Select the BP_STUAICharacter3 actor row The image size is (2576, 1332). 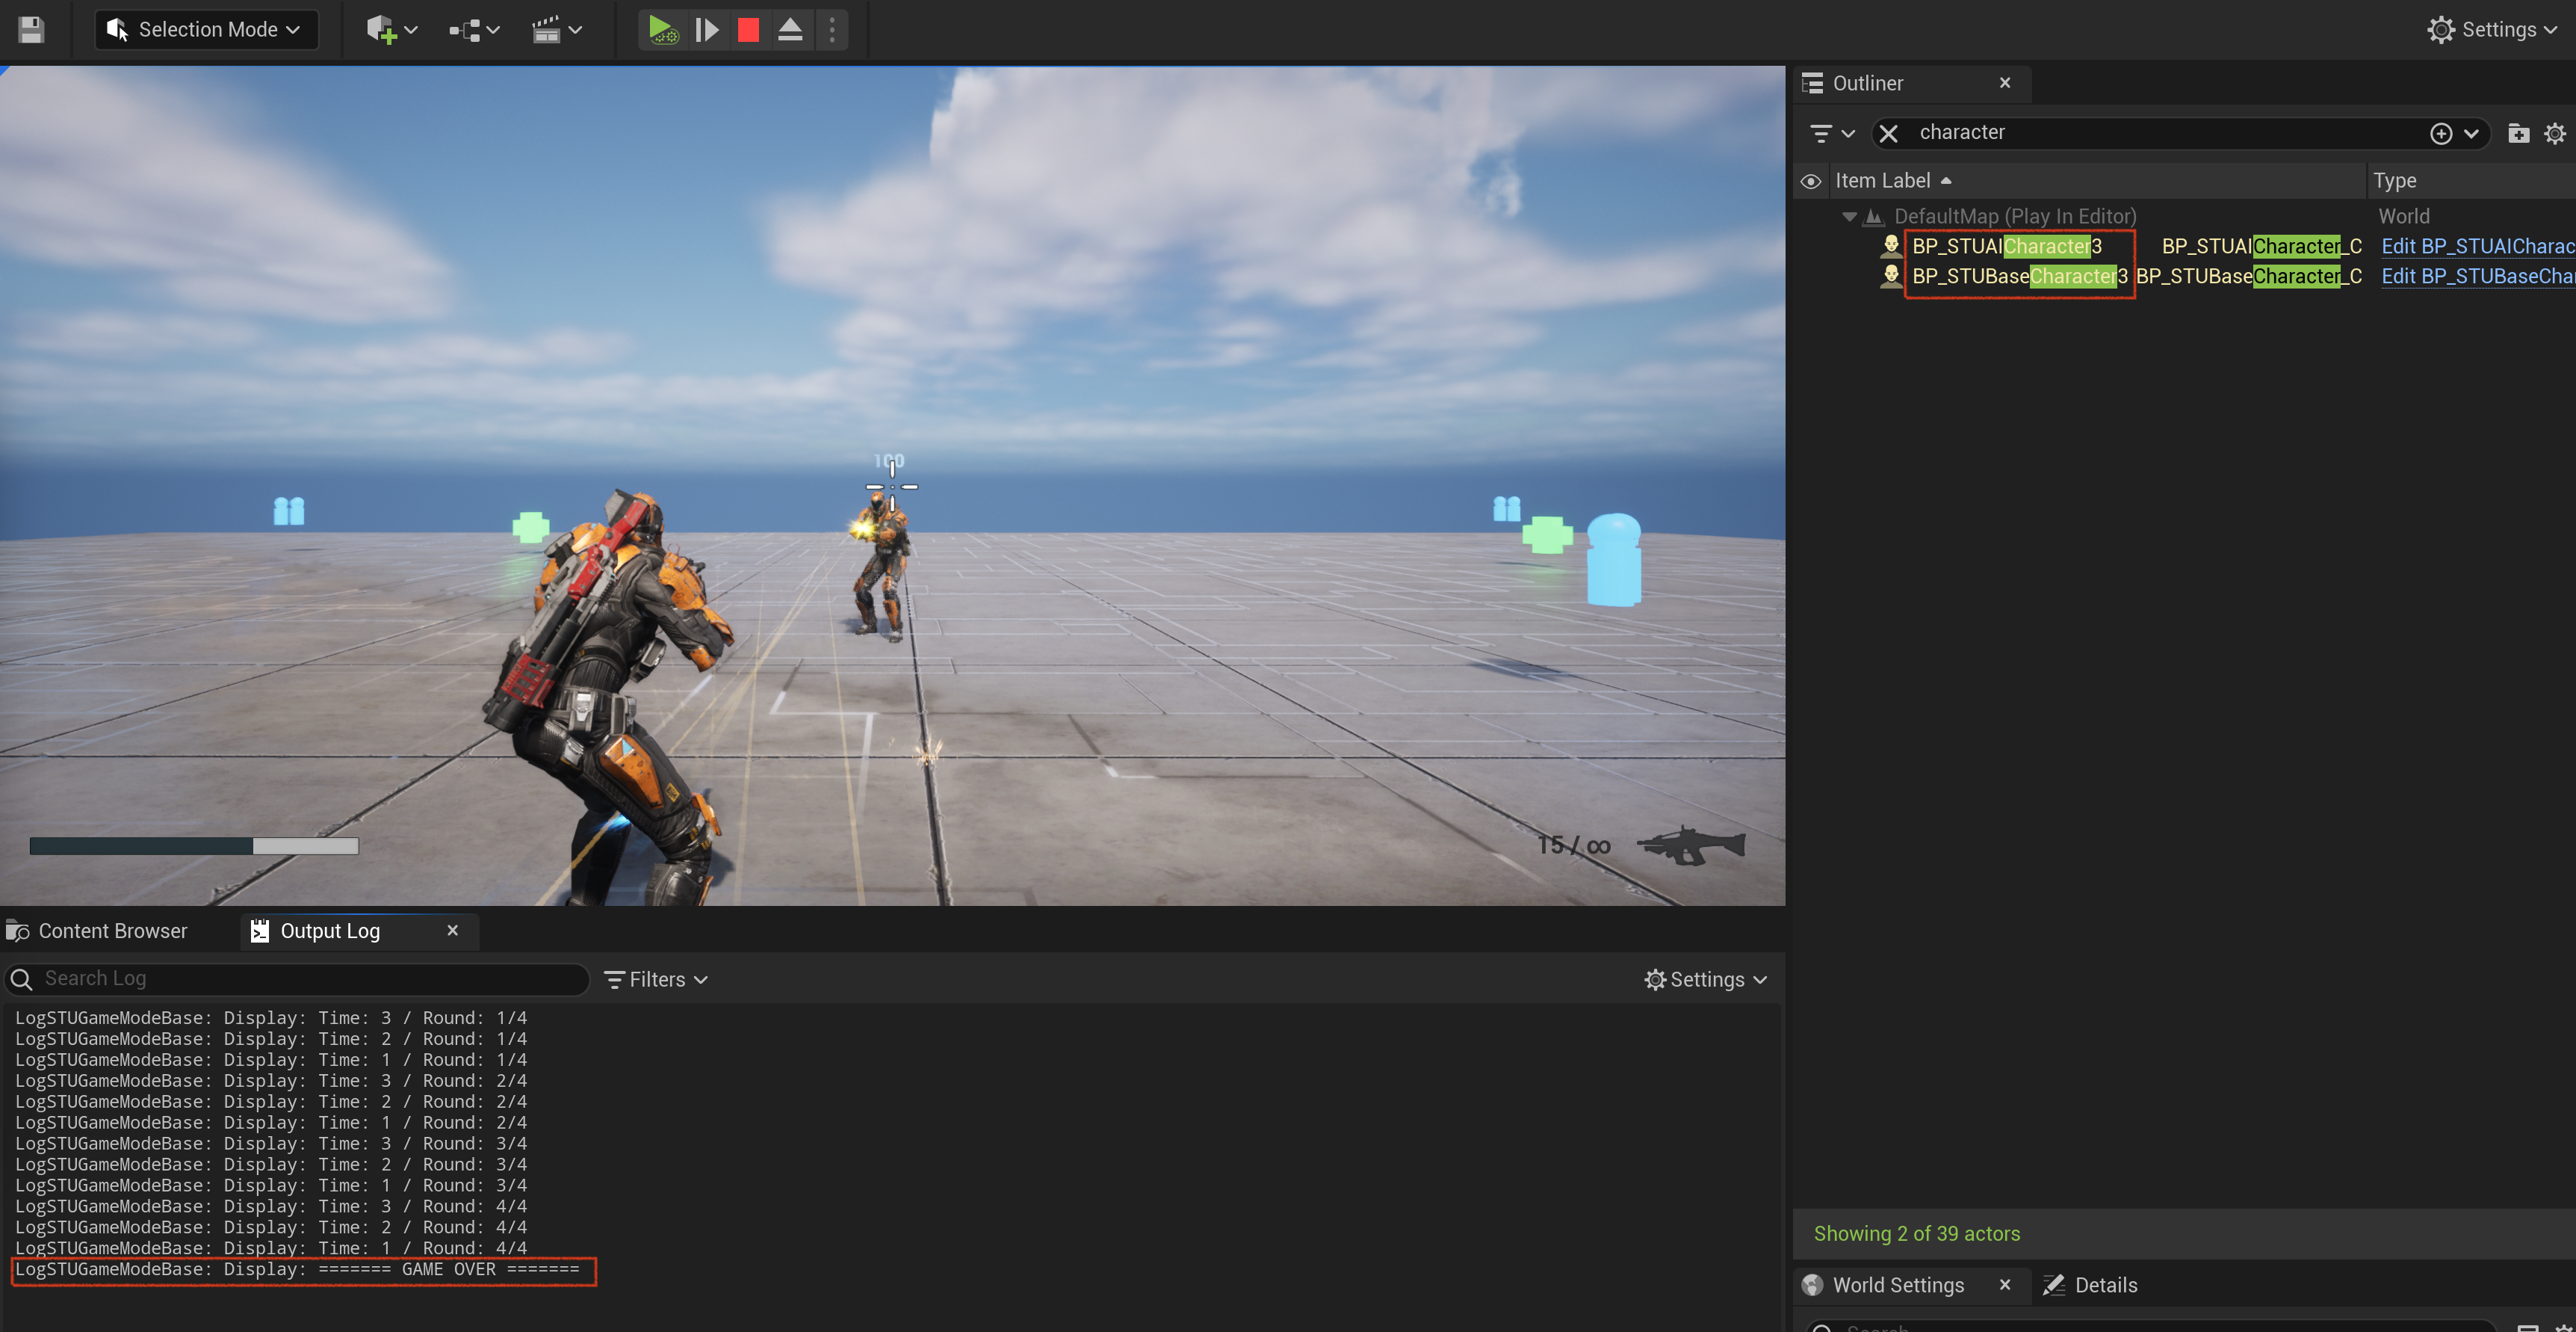[2006, 246]
